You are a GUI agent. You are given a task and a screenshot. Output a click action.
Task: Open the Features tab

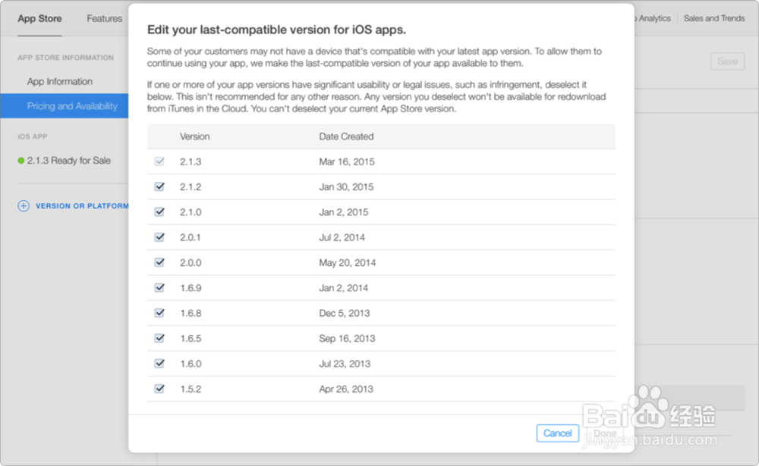pos(104,18)
